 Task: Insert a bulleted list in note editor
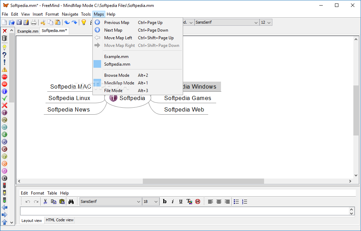[236, 201]
